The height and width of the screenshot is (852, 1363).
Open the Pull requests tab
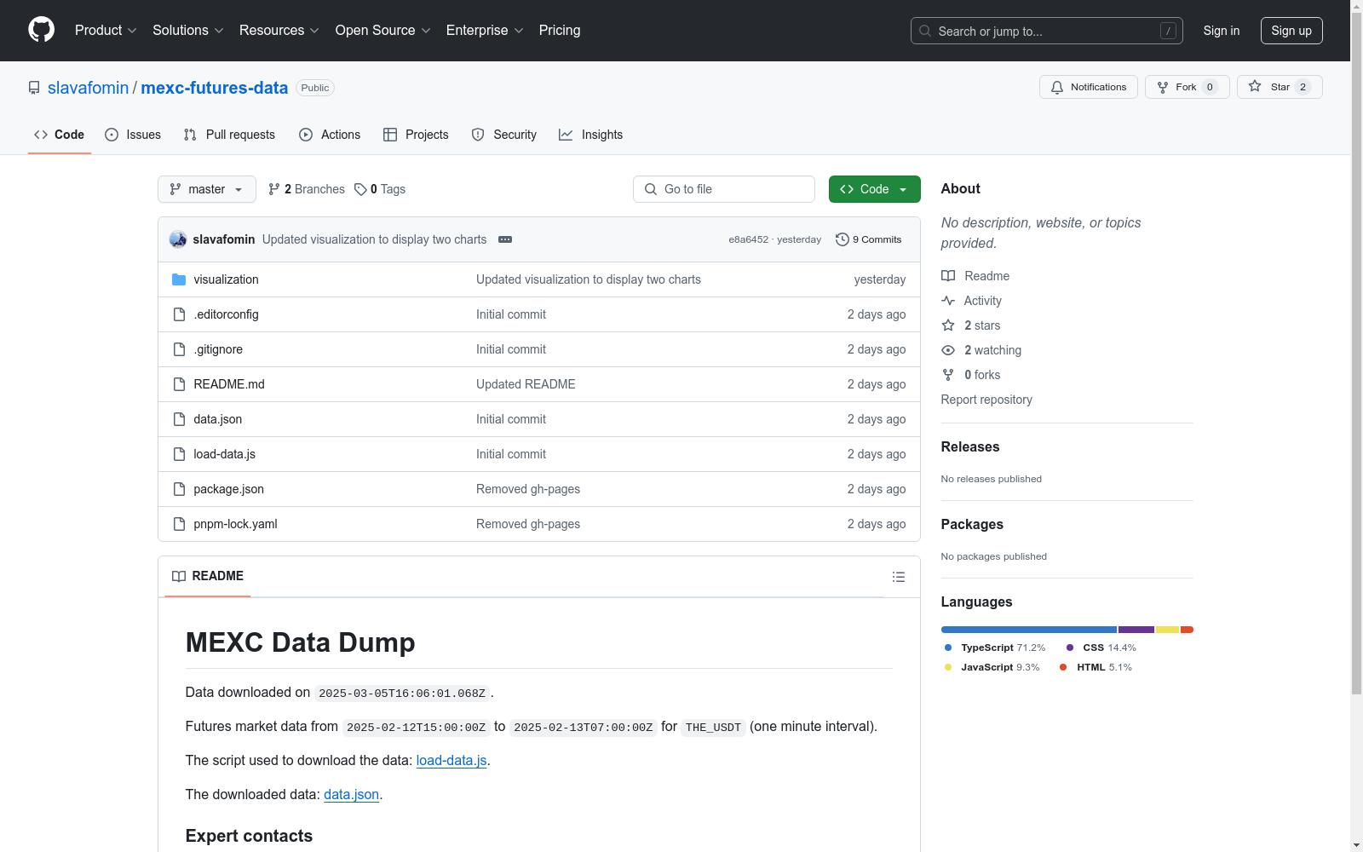(229, 135)
